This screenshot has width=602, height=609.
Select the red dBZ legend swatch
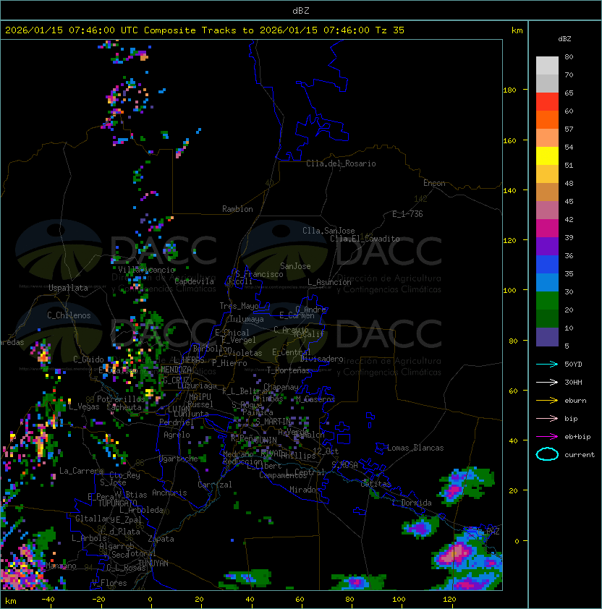tap(547, 102)
